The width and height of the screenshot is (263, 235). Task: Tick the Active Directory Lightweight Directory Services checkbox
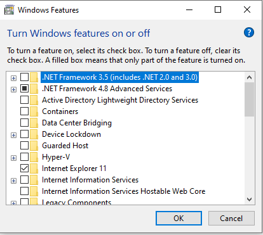24,100
